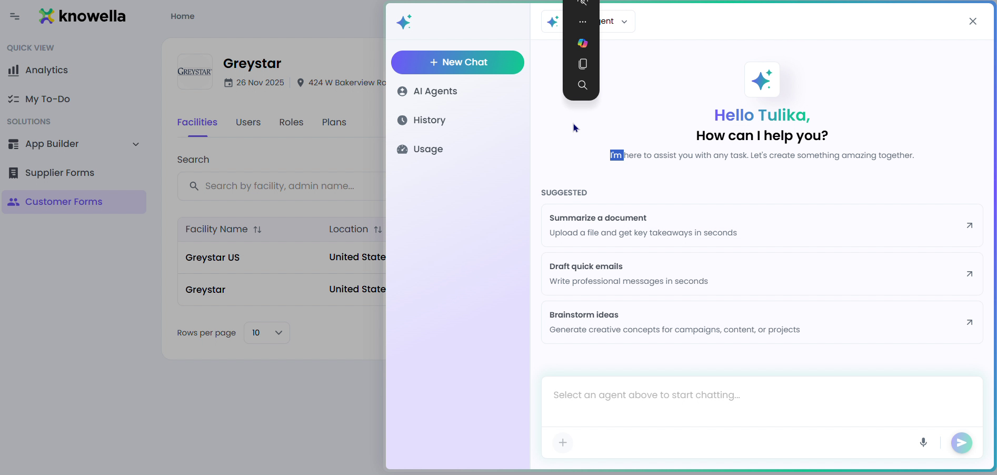Open the Rows per page dropdown

(x=267, y=333)
